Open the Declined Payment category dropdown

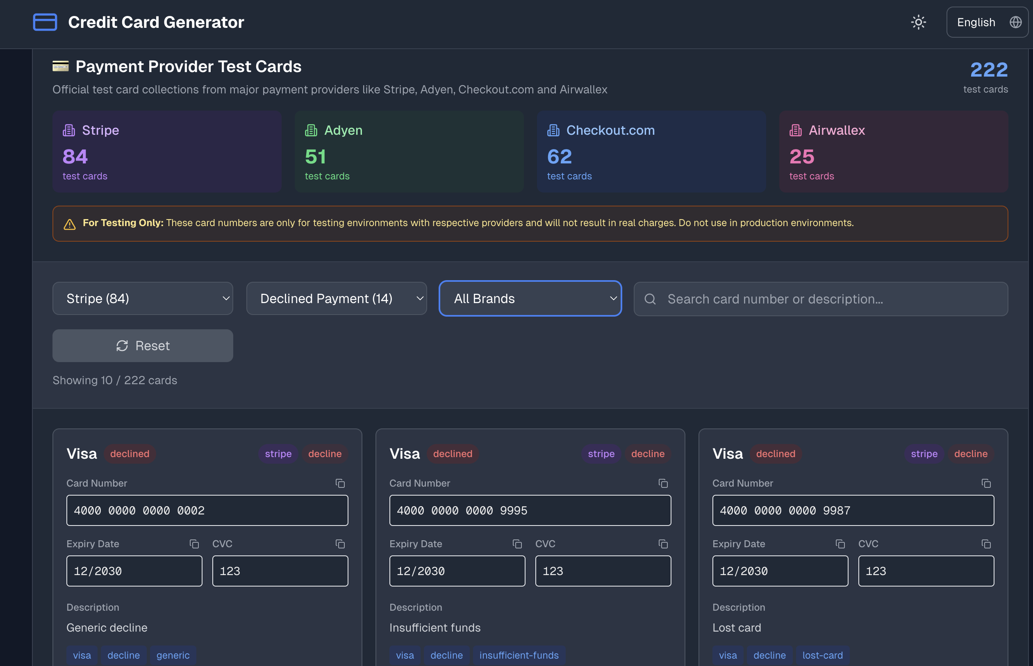tap(336, 299)
